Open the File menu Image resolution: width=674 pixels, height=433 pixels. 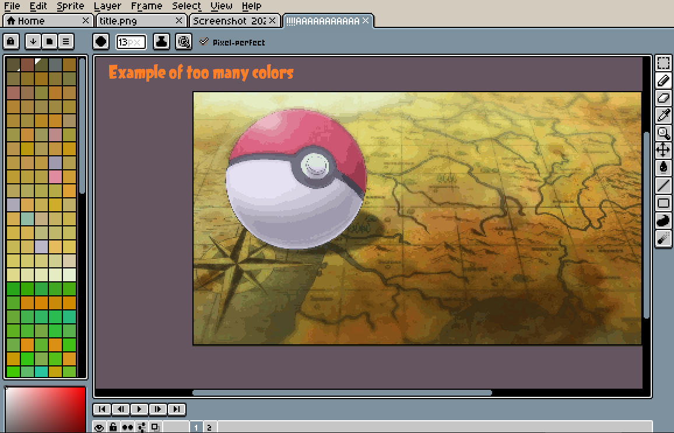[x=12, y=6]
